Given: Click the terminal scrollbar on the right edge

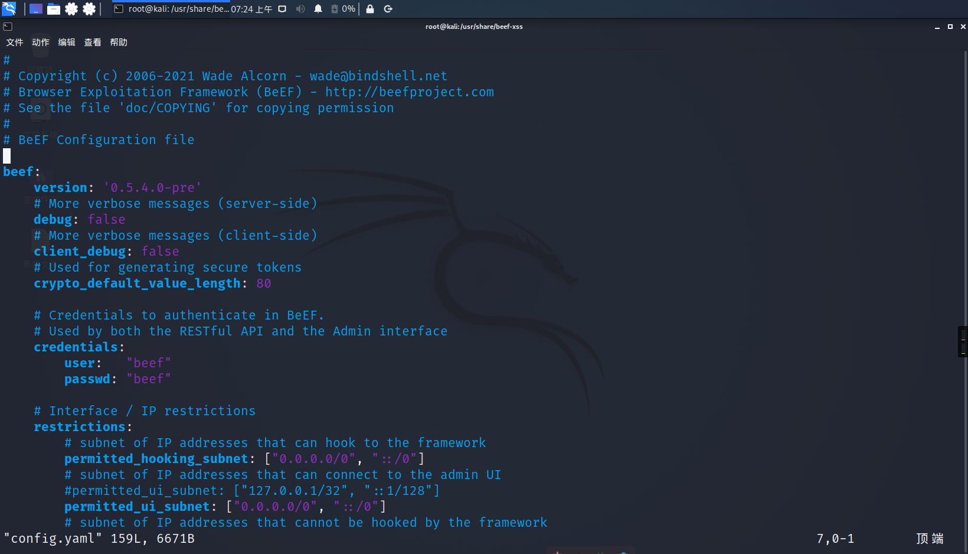Looking at the screenshot, I should [963, 341].
